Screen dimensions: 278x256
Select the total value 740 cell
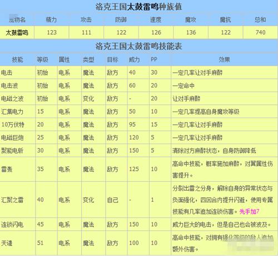coord(260,32)
